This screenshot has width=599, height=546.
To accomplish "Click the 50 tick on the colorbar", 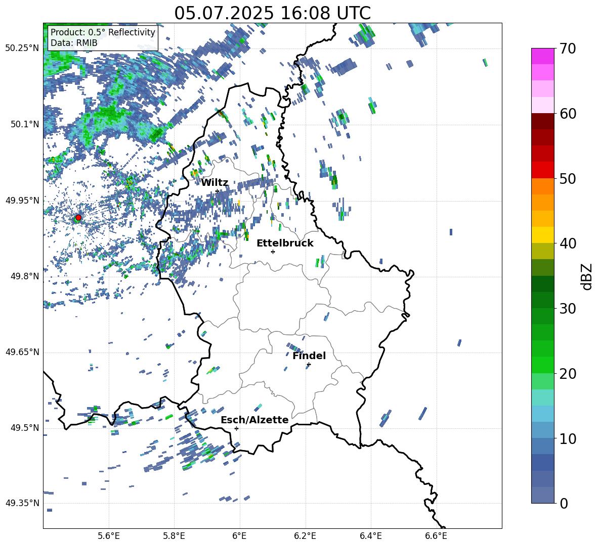I will tap(567, 178).
